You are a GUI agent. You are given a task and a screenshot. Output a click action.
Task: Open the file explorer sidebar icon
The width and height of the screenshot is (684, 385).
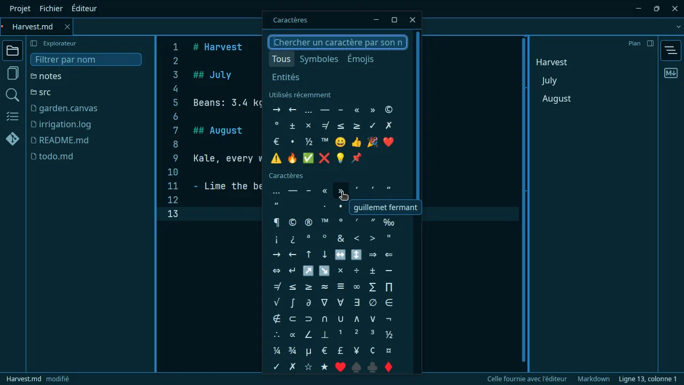pyautogui.click(x=13, y=51)
